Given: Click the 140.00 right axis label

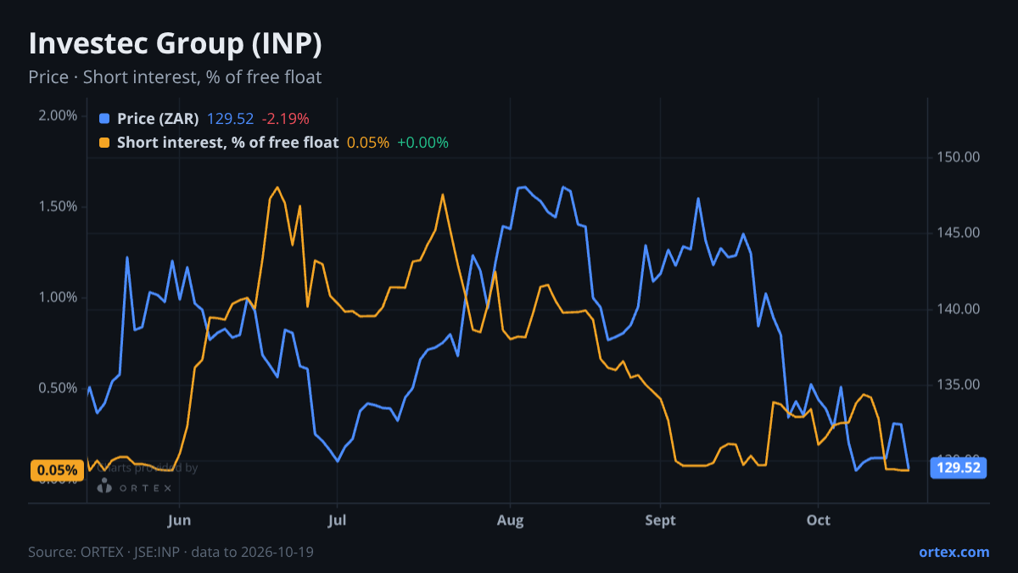Looking at the screenshot, I should click(959, 309).
